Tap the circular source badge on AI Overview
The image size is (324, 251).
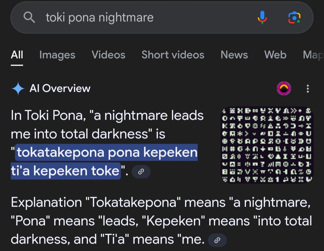point(284,88)
